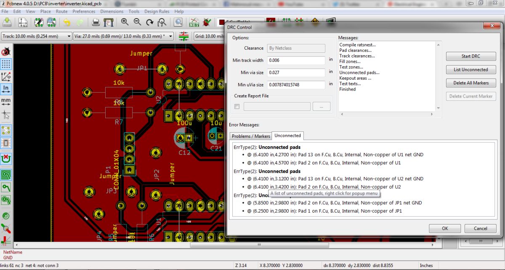The width and height of the screenshot is (505, 270).
Task: Toggle board ratsnest display
Action: click(x=6, y=130)
